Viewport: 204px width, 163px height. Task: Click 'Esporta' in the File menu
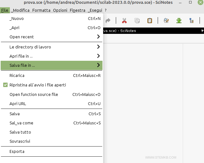point(17,151)
